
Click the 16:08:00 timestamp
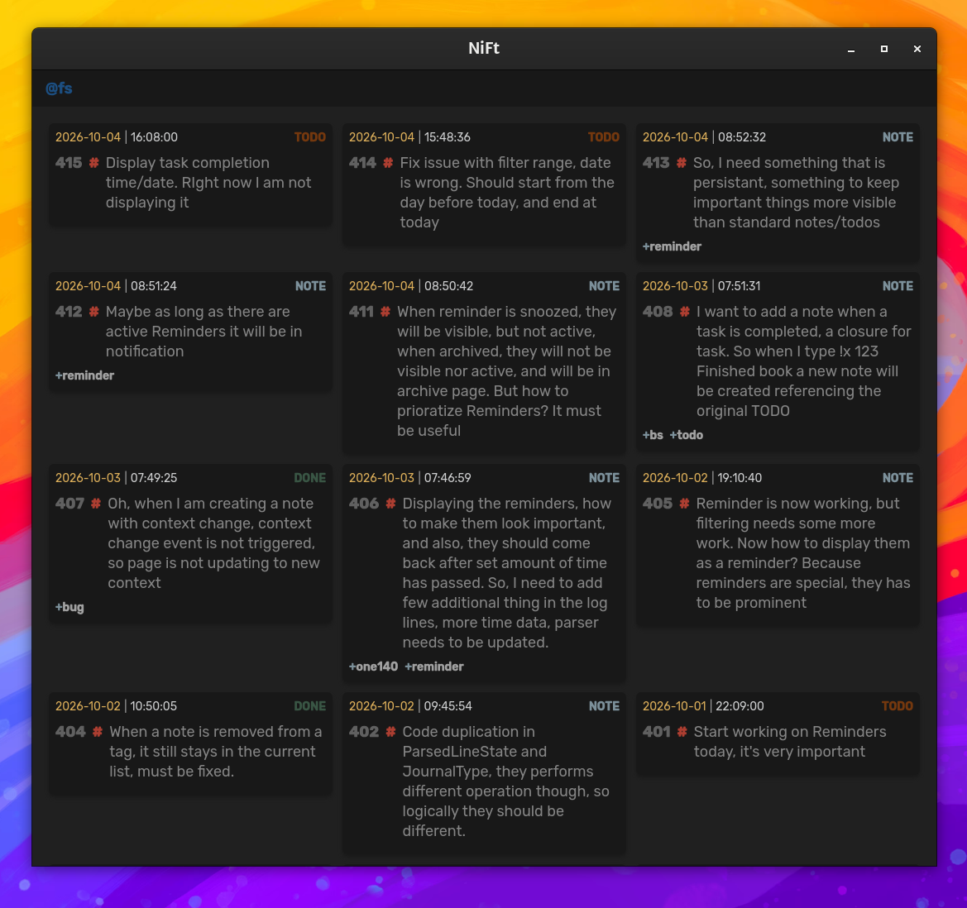pyautogui.click(x=154, y=137)
